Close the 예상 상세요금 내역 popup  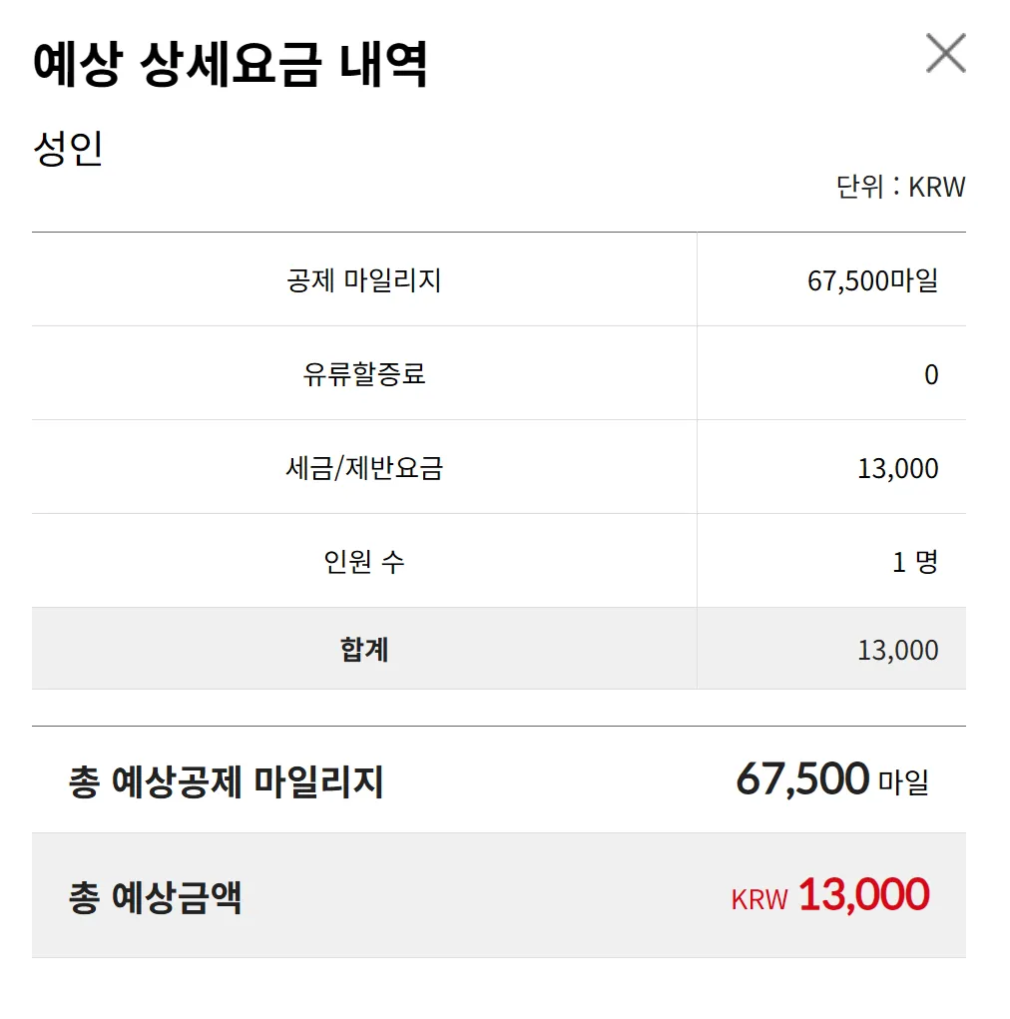[945, 53]
